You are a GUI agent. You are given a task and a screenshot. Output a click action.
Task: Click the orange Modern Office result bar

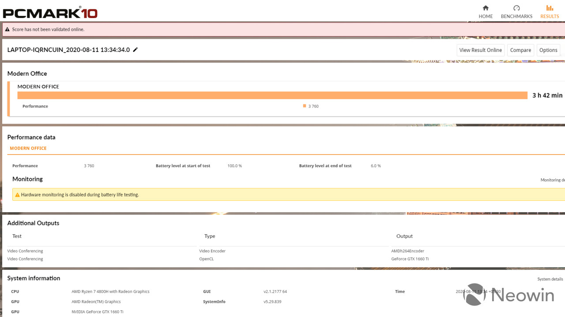[272, 96]
